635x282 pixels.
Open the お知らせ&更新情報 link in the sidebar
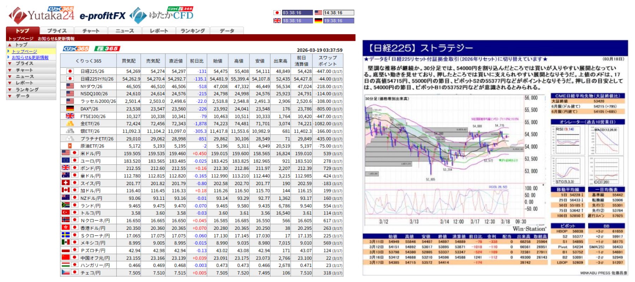[30, 57]
